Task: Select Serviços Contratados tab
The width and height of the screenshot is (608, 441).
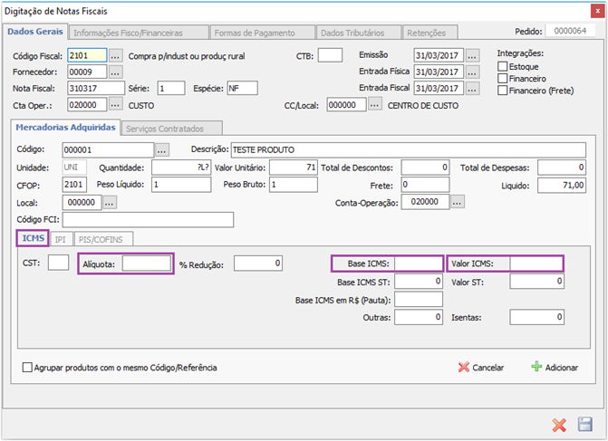Action: [172, 129]
